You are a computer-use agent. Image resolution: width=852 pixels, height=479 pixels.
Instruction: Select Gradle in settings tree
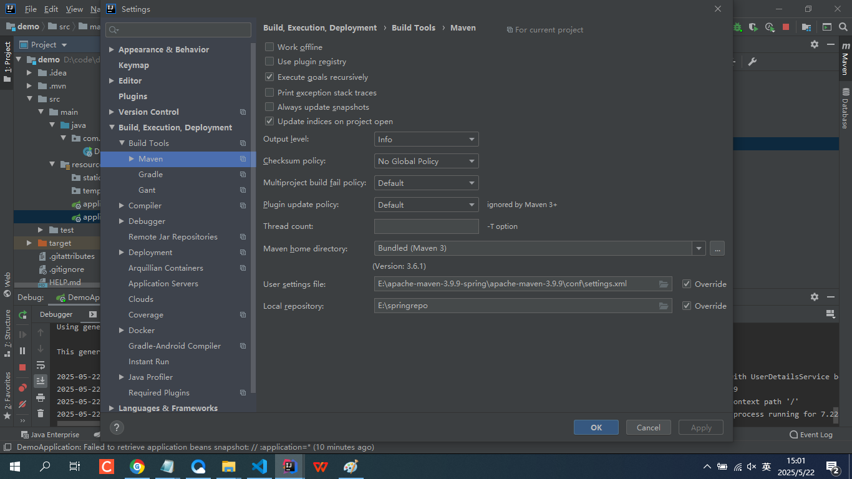click(x=150, y=174)
